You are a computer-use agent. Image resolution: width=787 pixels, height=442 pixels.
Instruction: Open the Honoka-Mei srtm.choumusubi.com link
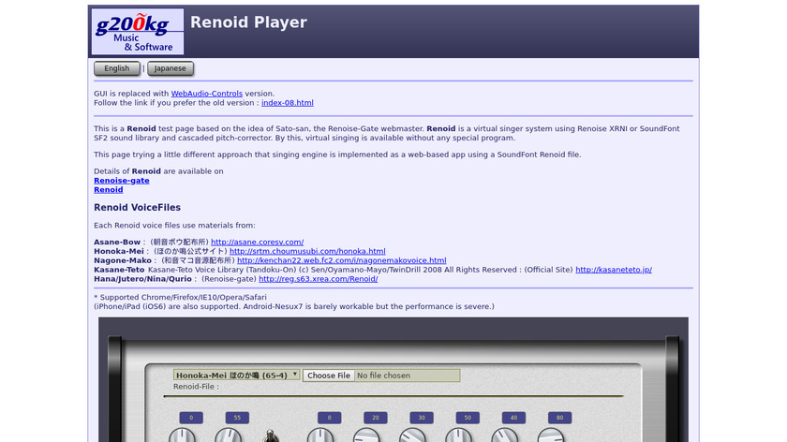(x=307, y=251)
